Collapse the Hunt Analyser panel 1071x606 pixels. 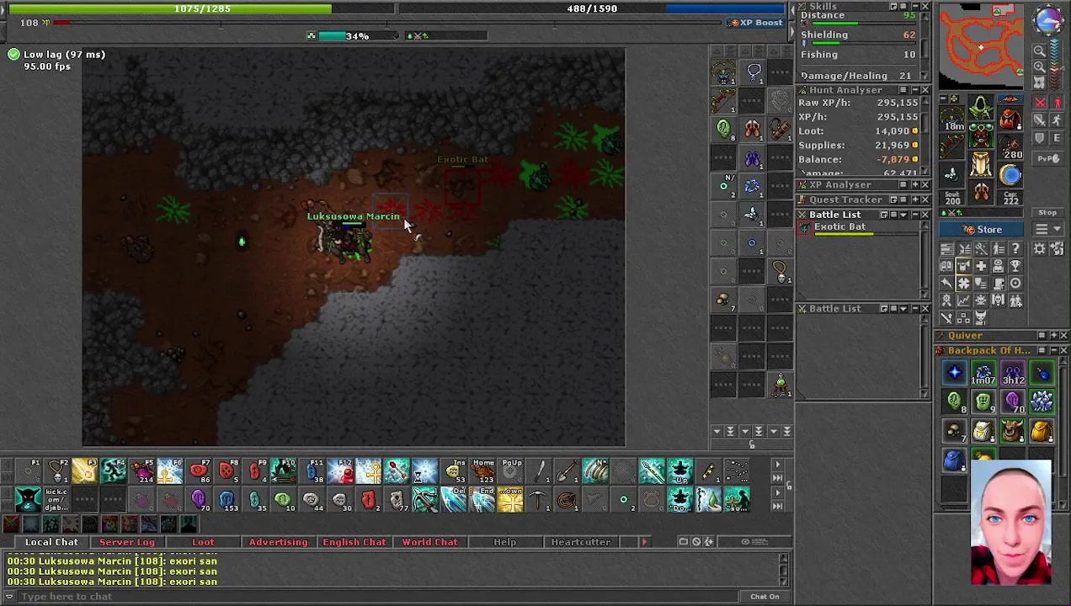(x=915, y=90)
